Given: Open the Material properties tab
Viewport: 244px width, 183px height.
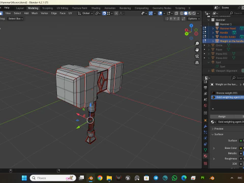Looking at the screenshot, I should [x=205, y=156].
